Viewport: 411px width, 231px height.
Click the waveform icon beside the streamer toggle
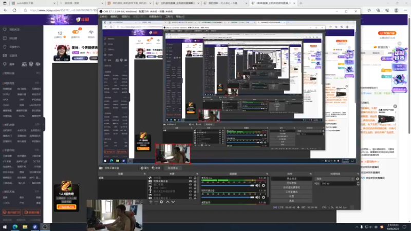[x=91, y=32]
